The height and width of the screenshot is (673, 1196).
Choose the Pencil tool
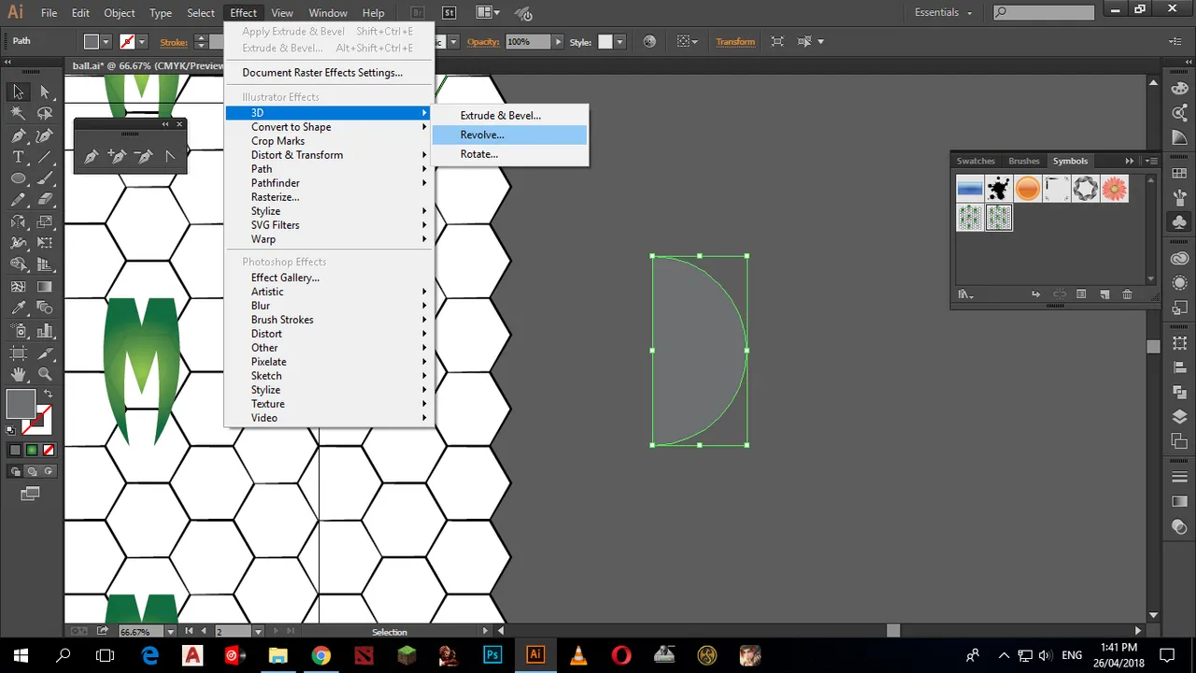click(x=18, y=200)
